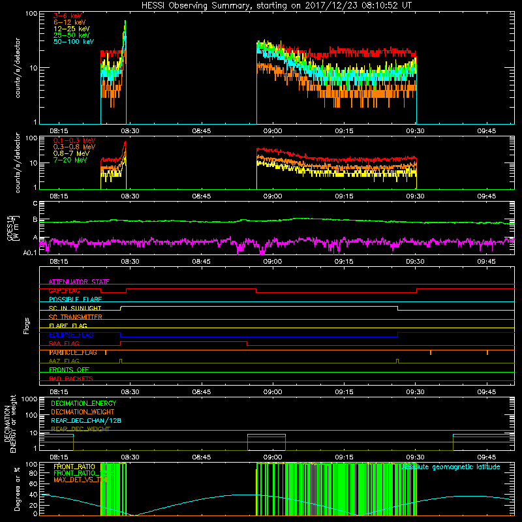Click the MAX_DET_VS_TOT legend label
522x522 pixels.
pos(81,480)
